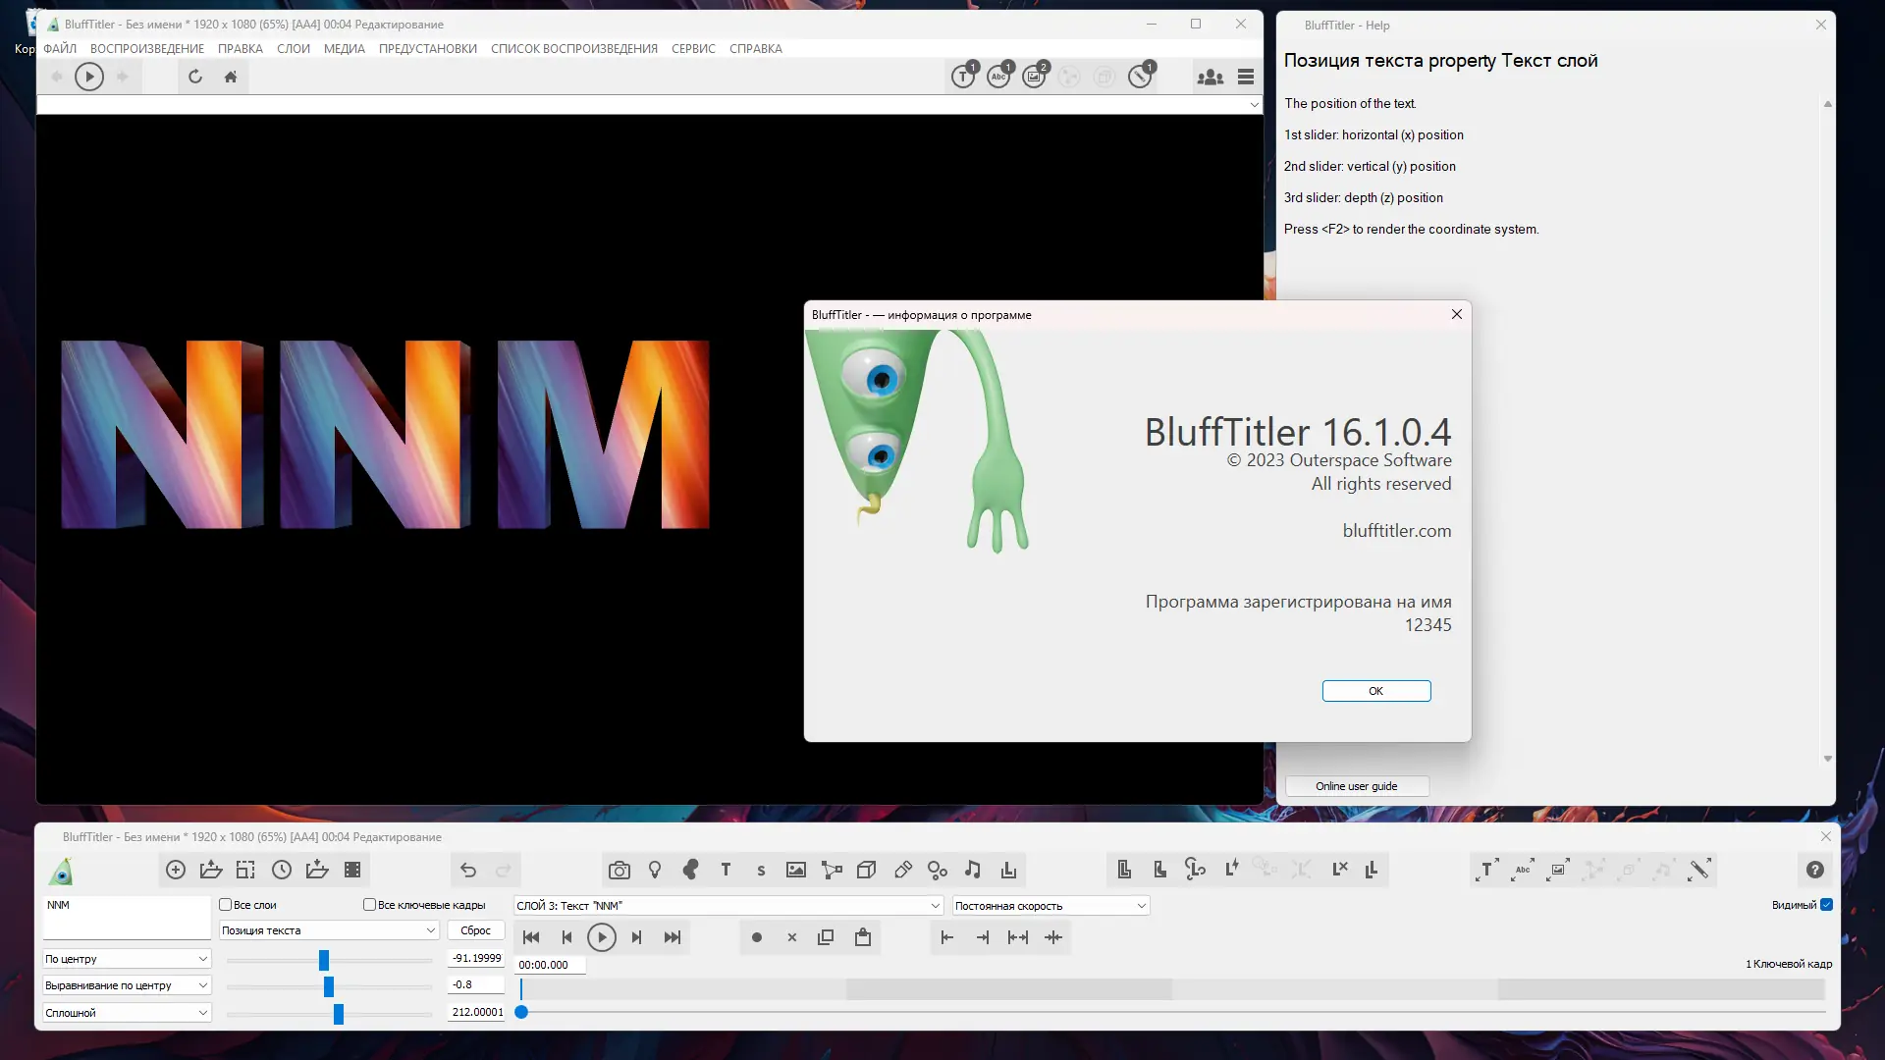Viewport: 1885px width, 1060px height.
Task: Open the help question mark icon
Action: [1814, 870]
